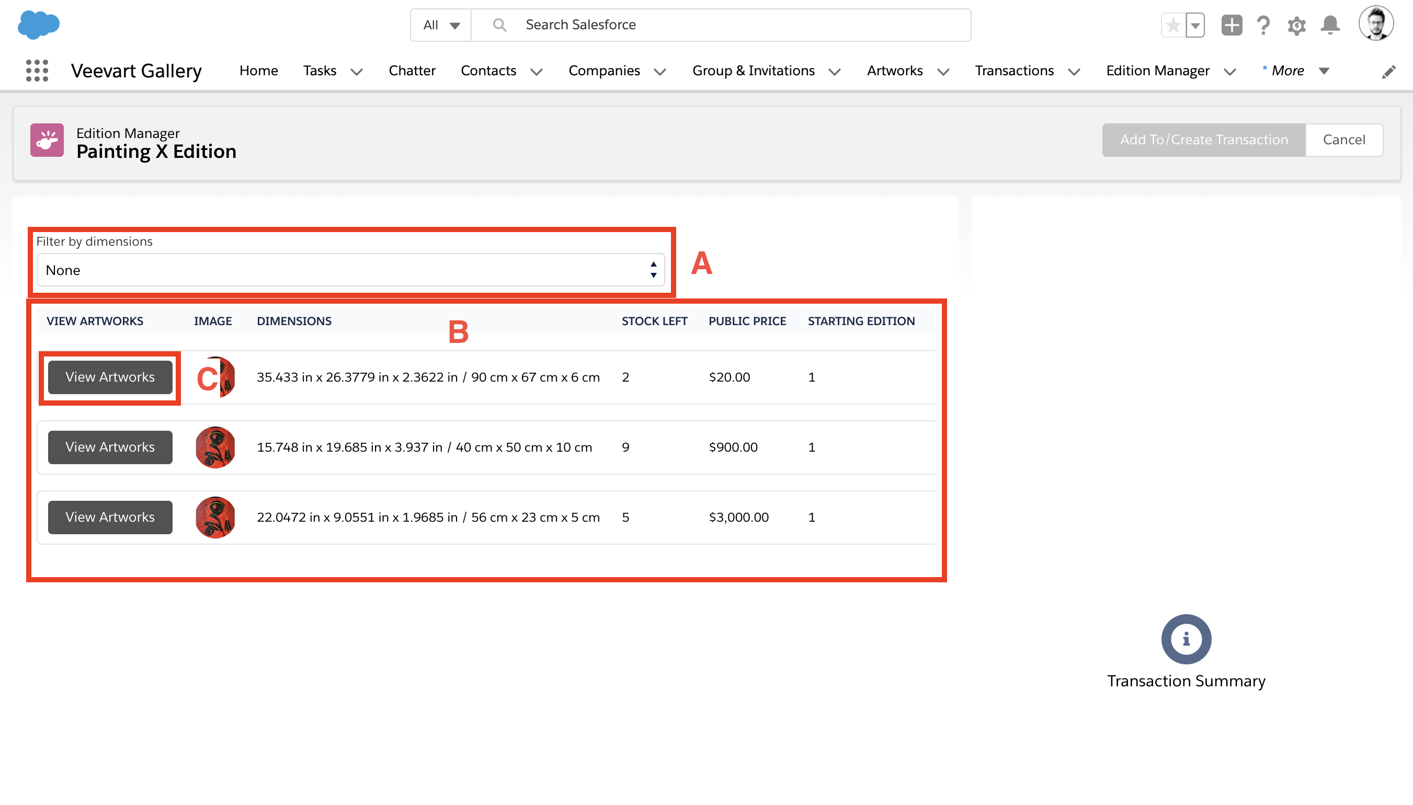Screen dimensions: 1413x805
Task: Open the Setup gear icon
Action: pos(1297,25)
